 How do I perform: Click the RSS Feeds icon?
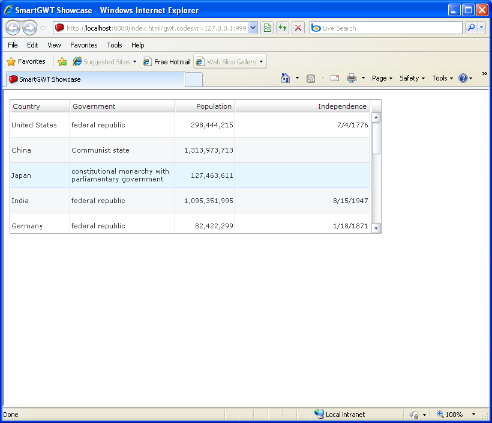[x=311, y=78]
